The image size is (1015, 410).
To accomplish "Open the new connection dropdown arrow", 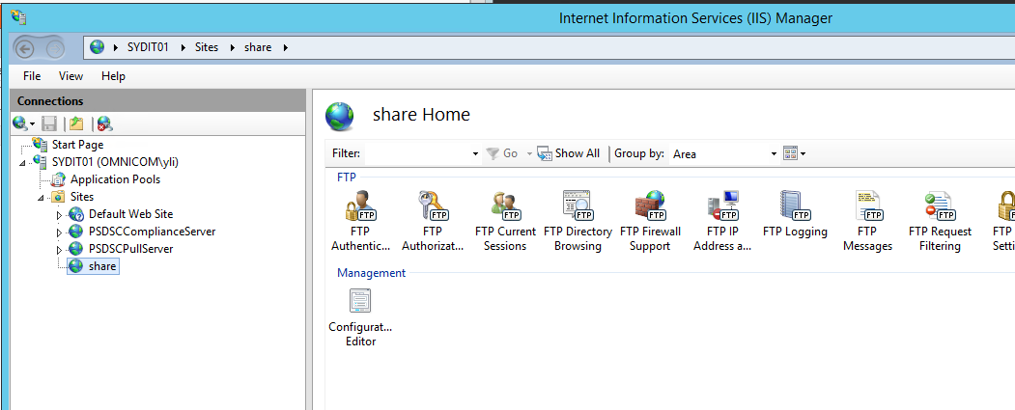I will point(32,123).
